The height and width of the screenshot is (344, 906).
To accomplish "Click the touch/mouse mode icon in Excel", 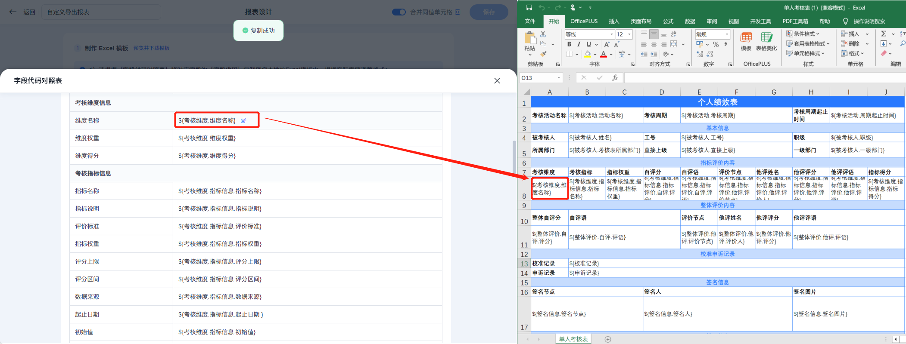I will click(573, 7).
